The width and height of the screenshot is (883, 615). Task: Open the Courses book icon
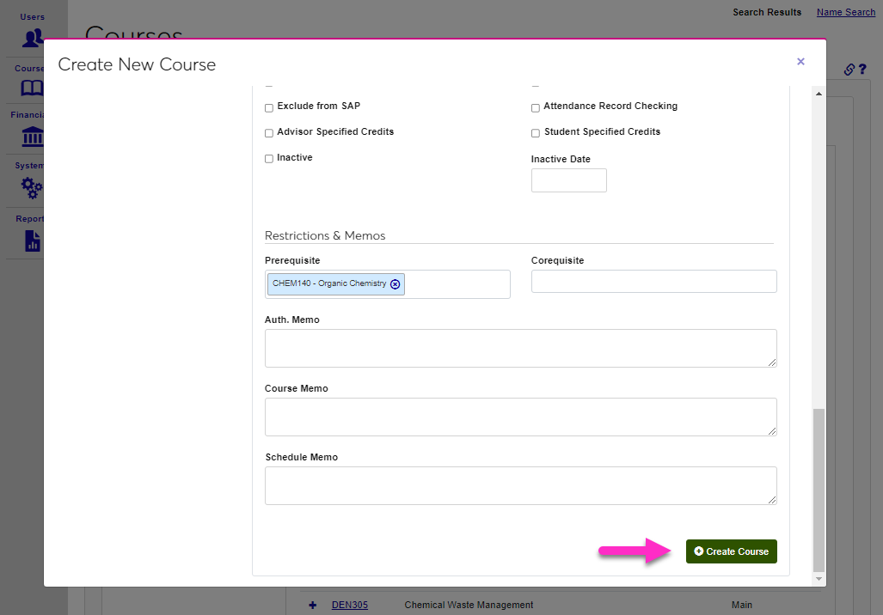click(x=32, y=88)
